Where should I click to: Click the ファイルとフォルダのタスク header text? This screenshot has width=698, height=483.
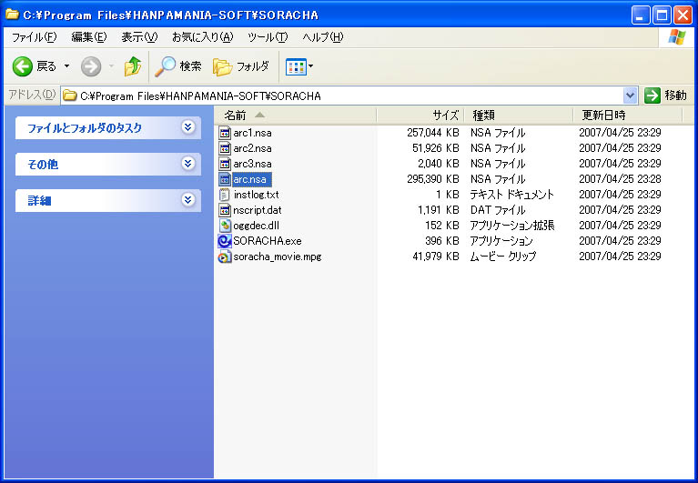pyautogui.click(x=85, y=128)
